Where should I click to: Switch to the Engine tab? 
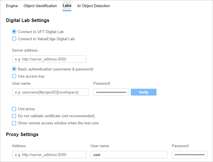12,6
